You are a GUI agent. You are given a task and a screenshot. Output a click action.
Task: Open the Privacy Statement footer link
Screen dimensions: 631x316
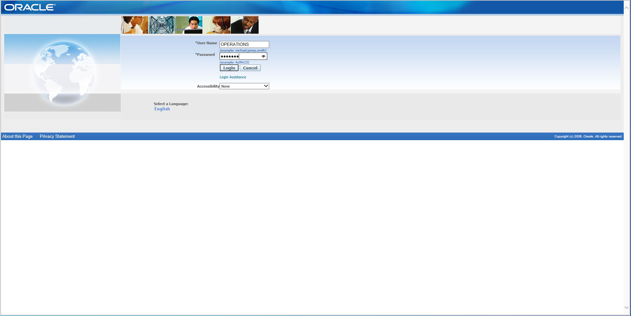[x=57, y=137]
